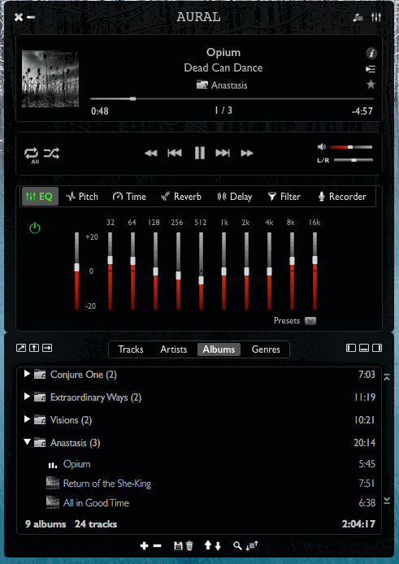Click the 256 Hz band slider
Screen dimensions: 399x564
click(x=178, y=271)
